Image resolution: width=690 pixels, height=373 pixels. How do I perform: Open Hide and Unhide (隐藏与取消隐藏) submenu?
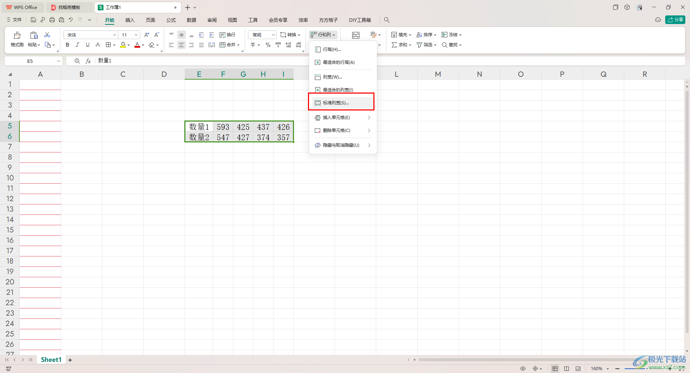click(343, 145)
